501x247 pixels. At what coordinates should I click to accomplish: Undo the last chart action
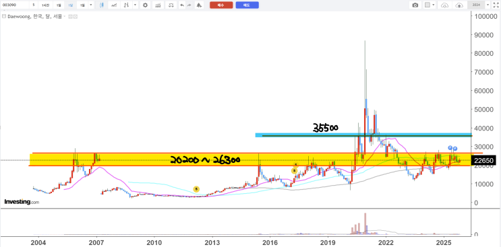coord(182,5)
